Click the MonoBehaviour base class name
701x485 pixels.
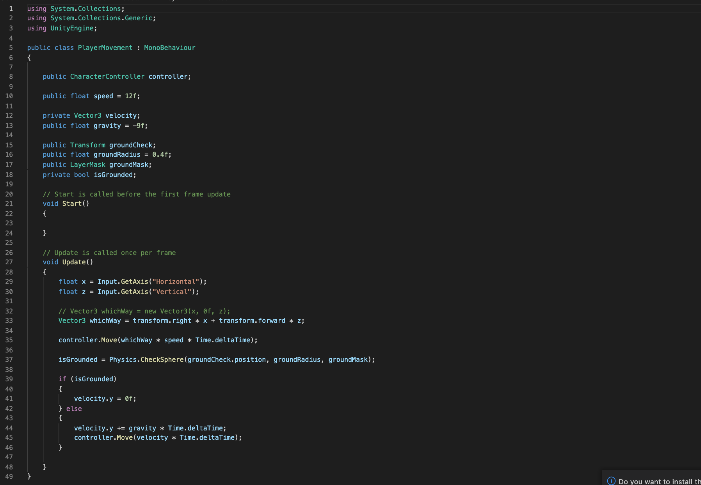170,48
